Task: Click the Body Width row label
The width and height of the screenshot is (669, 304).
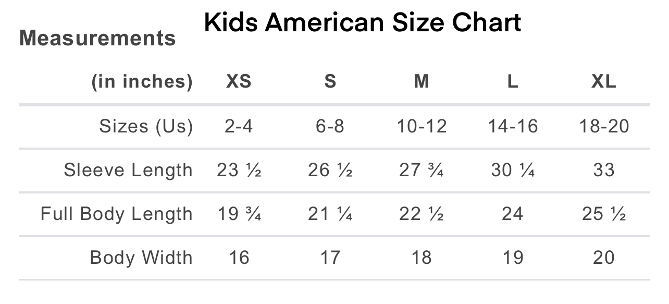Action: [x=141, y=258]
